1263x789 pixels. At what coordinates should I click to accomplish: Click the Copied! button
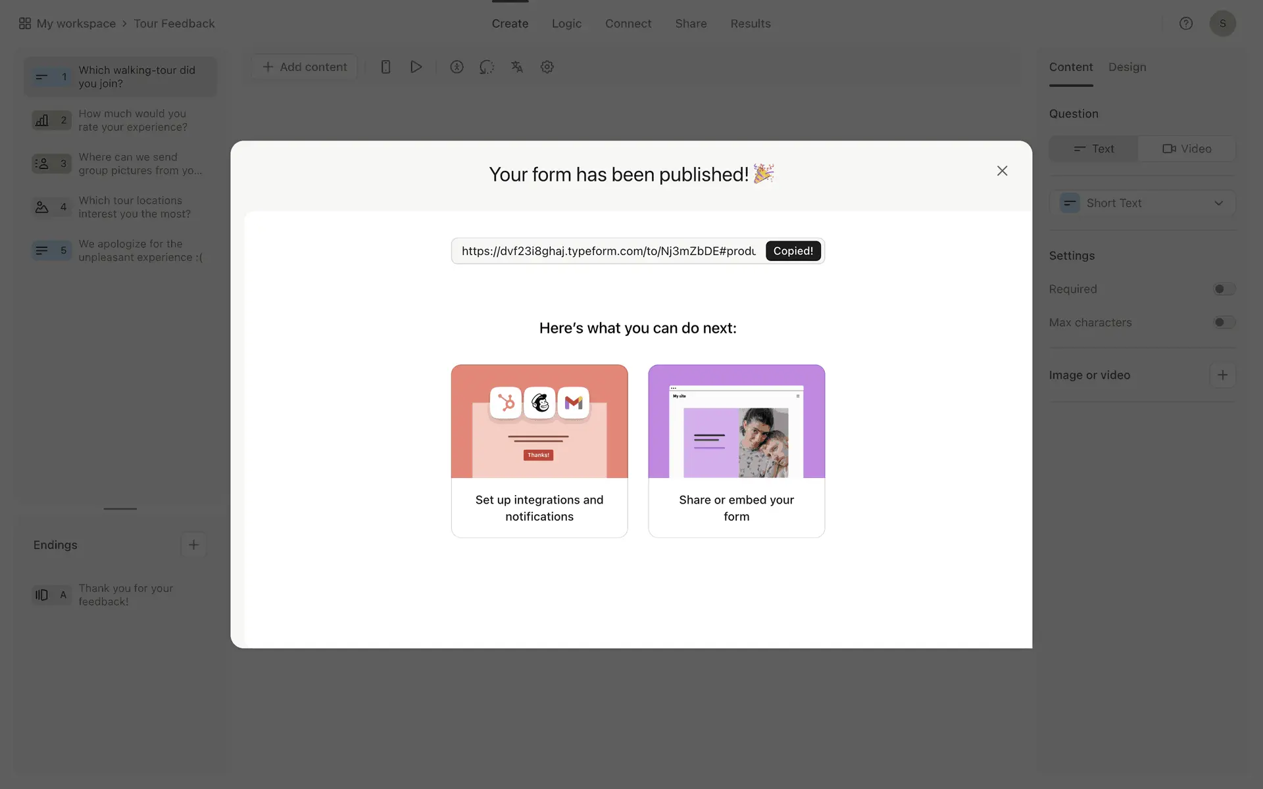[x=793, y=251]
